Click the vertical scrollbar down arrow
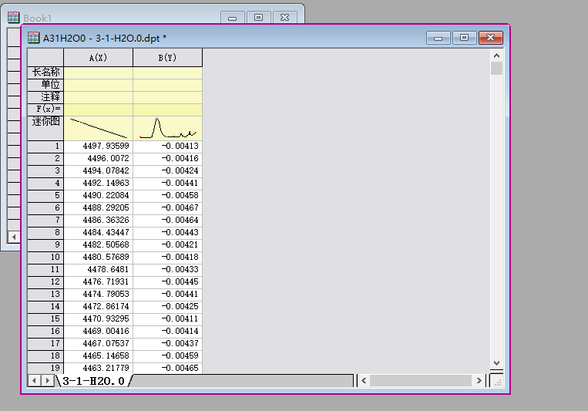Viewport: 588px width, 411px height. coord(496,362)
